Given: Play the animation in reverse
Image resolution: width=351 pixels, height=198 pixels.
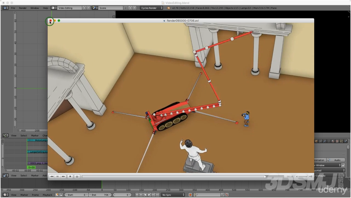Looking at the screenshot, I should [x=145, y=195].
